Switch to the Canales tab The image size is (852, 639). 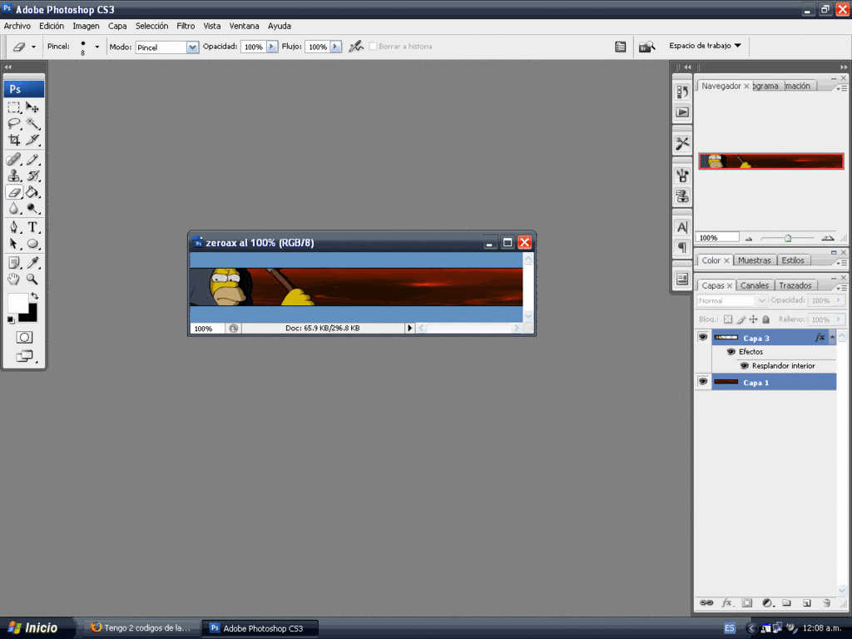point(755,285)
